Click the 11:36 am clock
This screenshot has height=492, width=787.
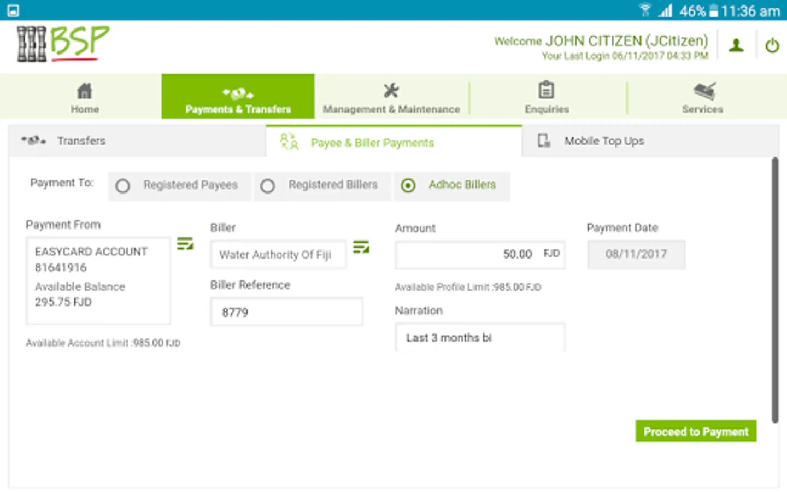[x=750, y=11]
